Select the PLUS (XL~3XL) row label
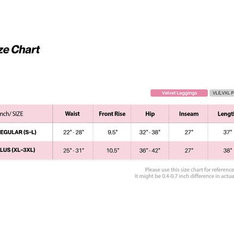 point(17,150)
